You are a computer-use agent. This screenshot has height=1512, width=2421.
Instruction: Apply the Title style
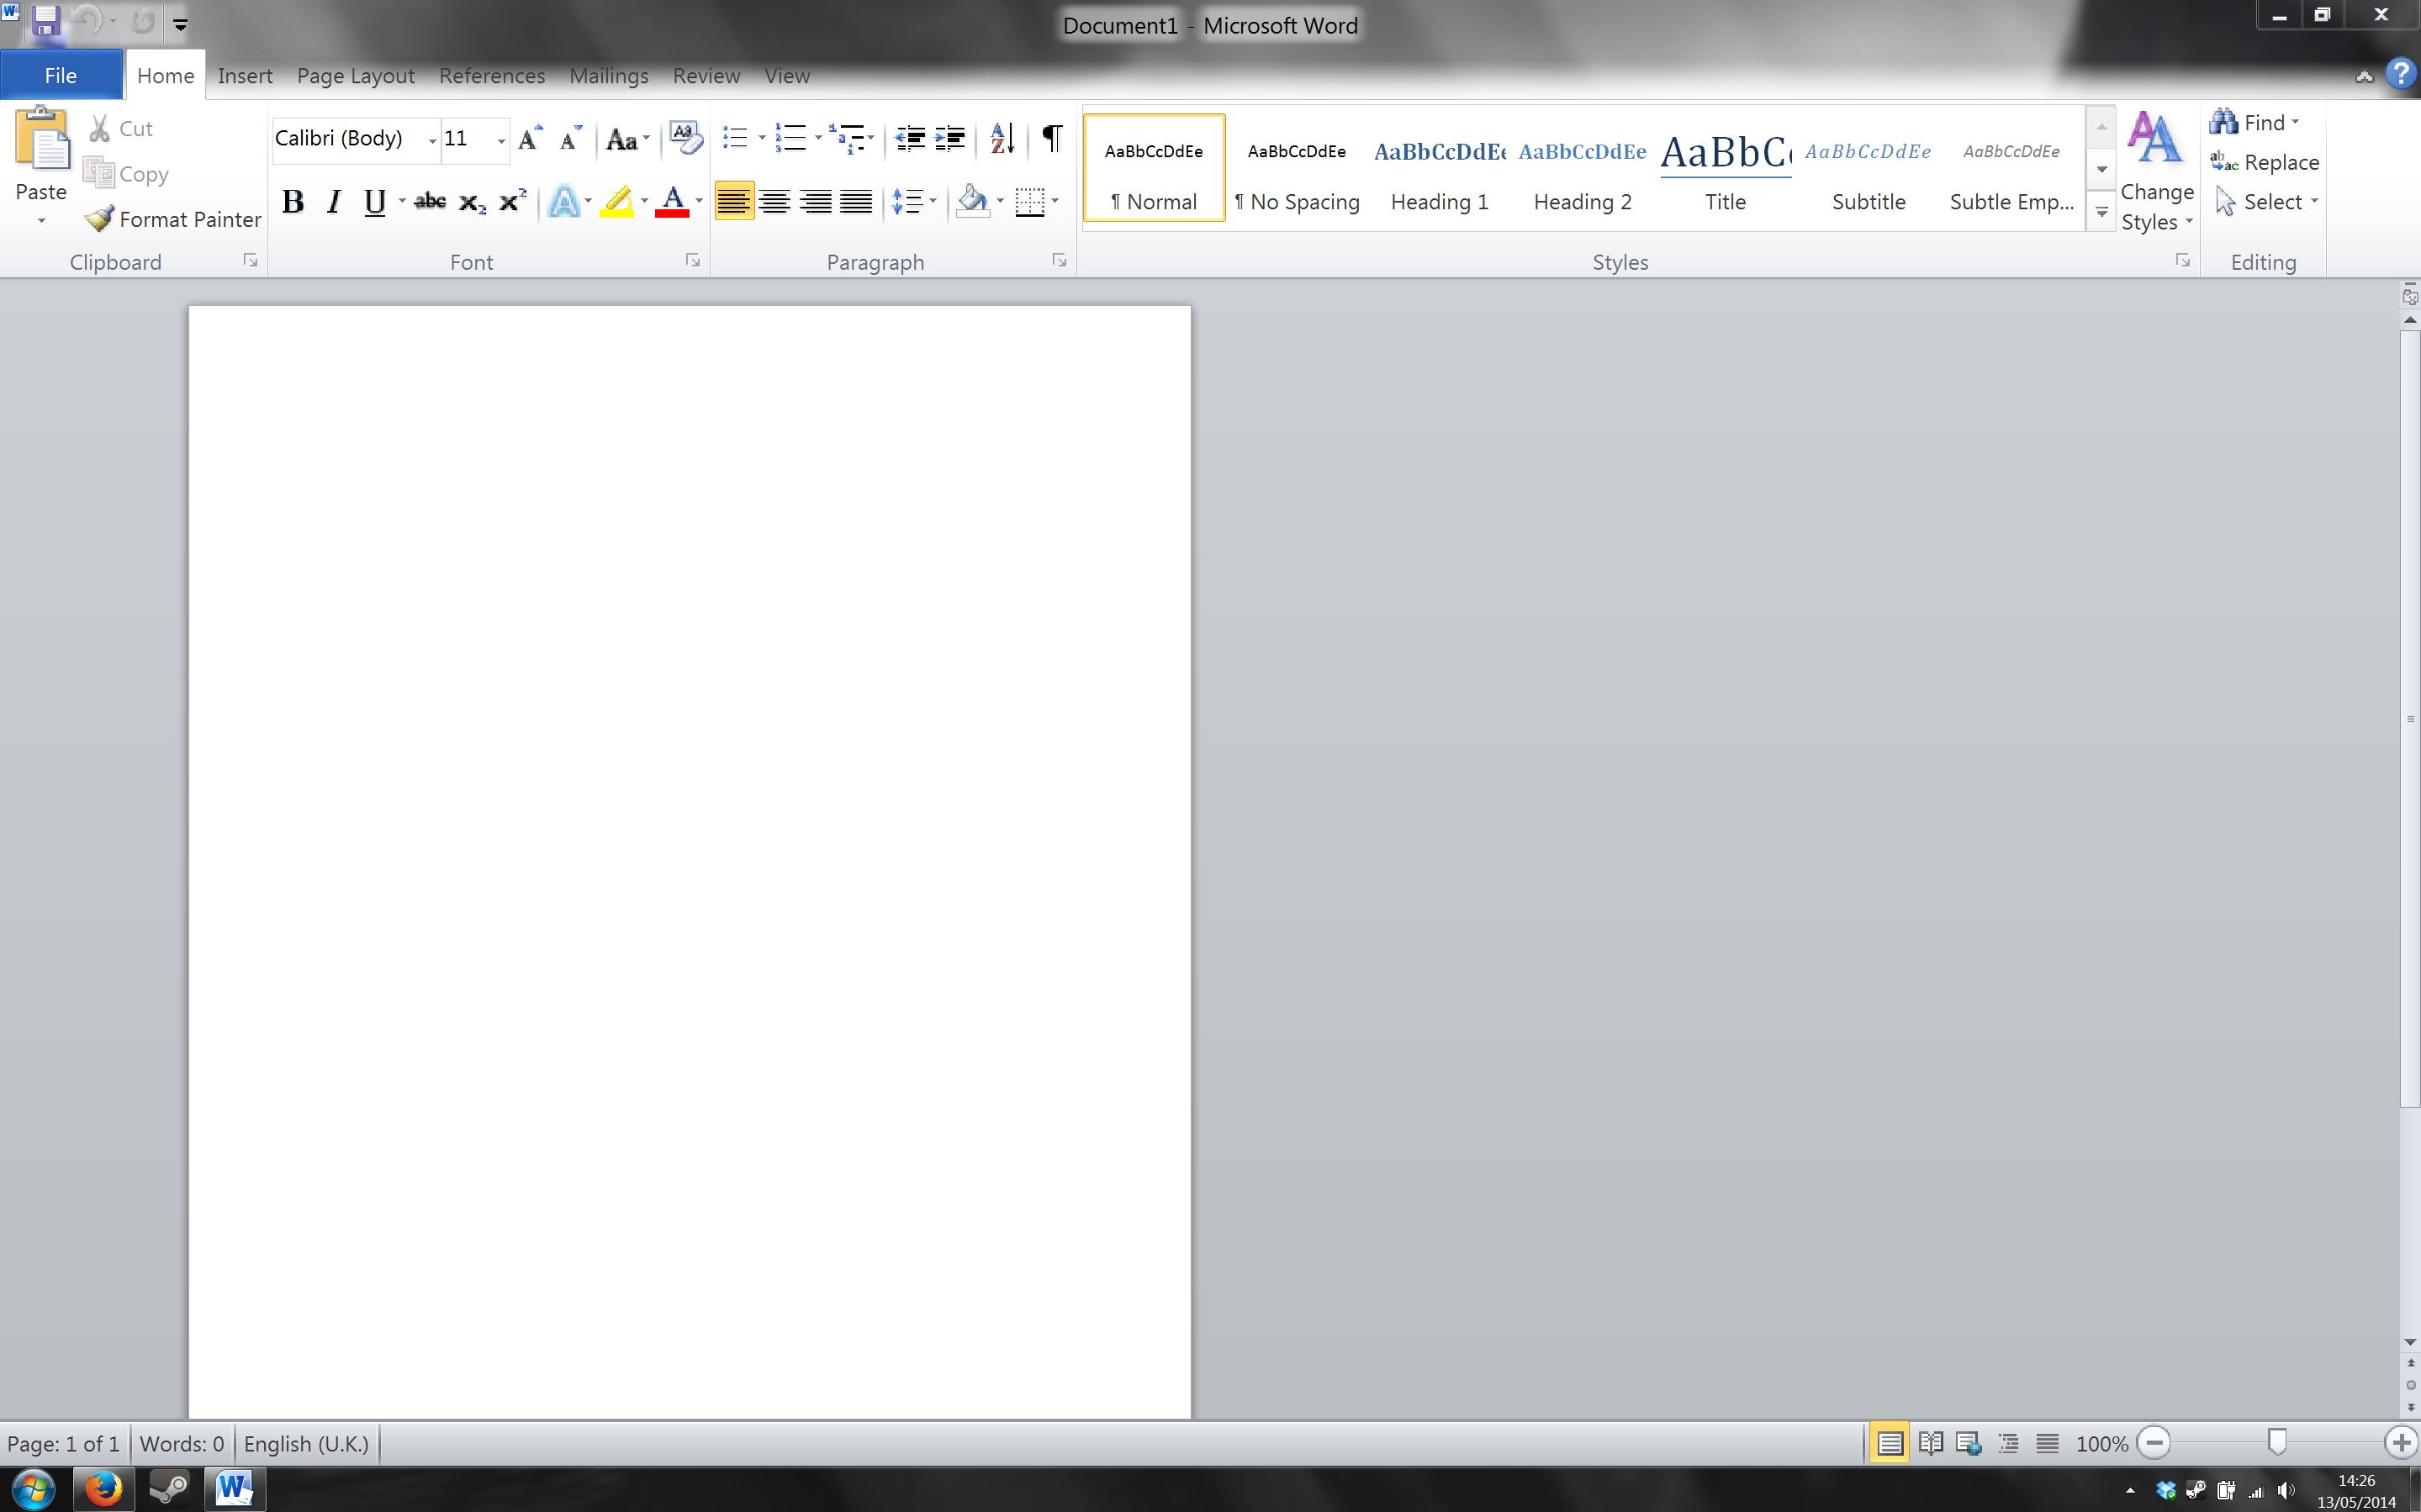(1726, 167)
